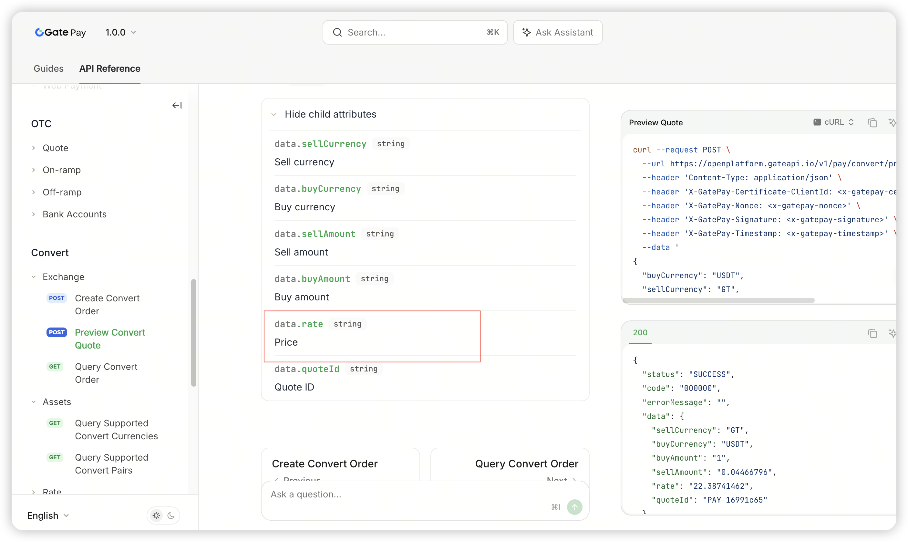Viewport: 908px width, 542px height.
Task: Open the 1.0.0 version dropdown
Action: click(x=121, y=33)
